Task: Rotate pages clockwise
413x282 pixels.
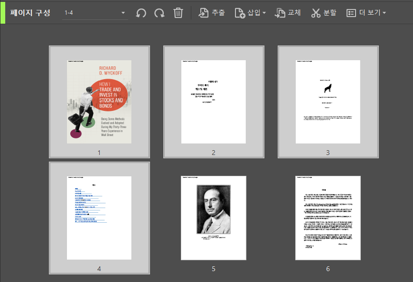Action: [160, 13]
